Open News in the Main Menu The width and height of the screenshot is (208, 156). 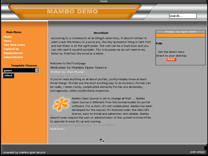pyautogui.click(x=7, y=41)
